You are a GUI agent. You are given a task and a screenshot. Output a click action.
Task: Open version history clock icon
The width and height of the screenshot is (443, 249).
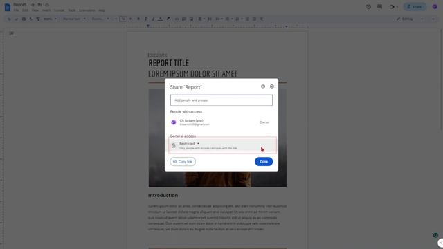coord(368,7)
